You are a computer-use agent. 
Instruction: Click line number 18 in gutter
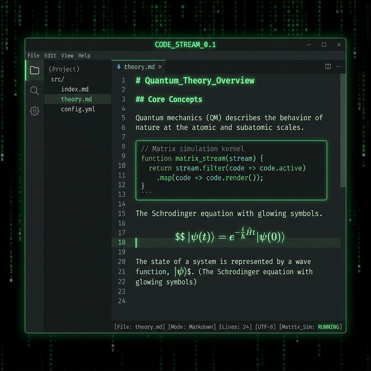[122, 242]
